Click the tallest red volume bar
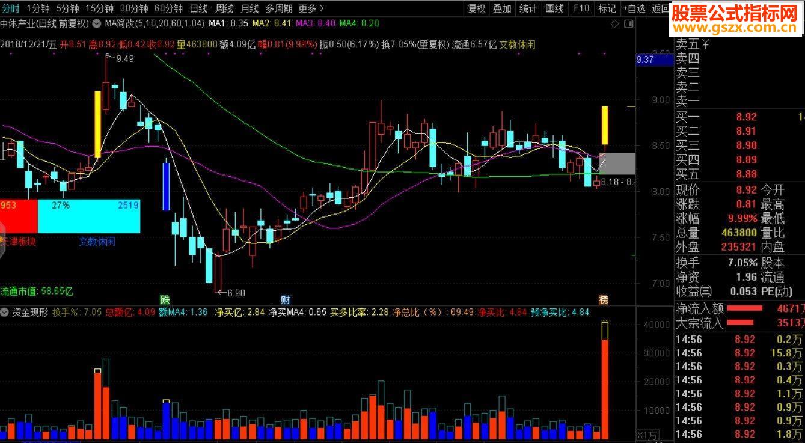Screen dimensions: 805x443 (605, 390)
